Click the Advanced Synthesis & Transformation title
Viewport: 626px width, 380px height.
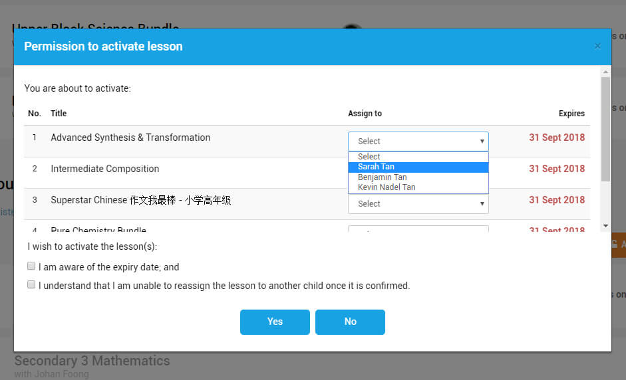[130, 138]
